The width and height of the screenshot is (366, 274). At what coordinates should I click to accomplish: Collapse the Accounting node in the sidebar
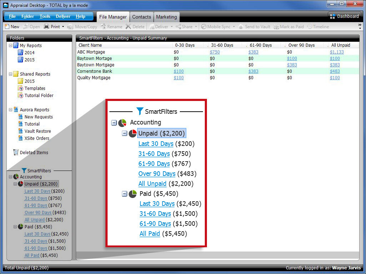coord(10,177)
